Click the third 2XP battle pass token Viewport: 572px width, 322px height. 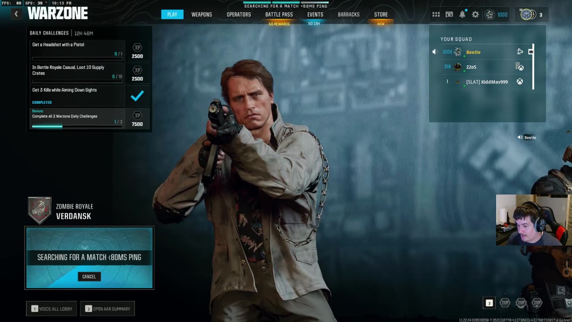point(537,303)
